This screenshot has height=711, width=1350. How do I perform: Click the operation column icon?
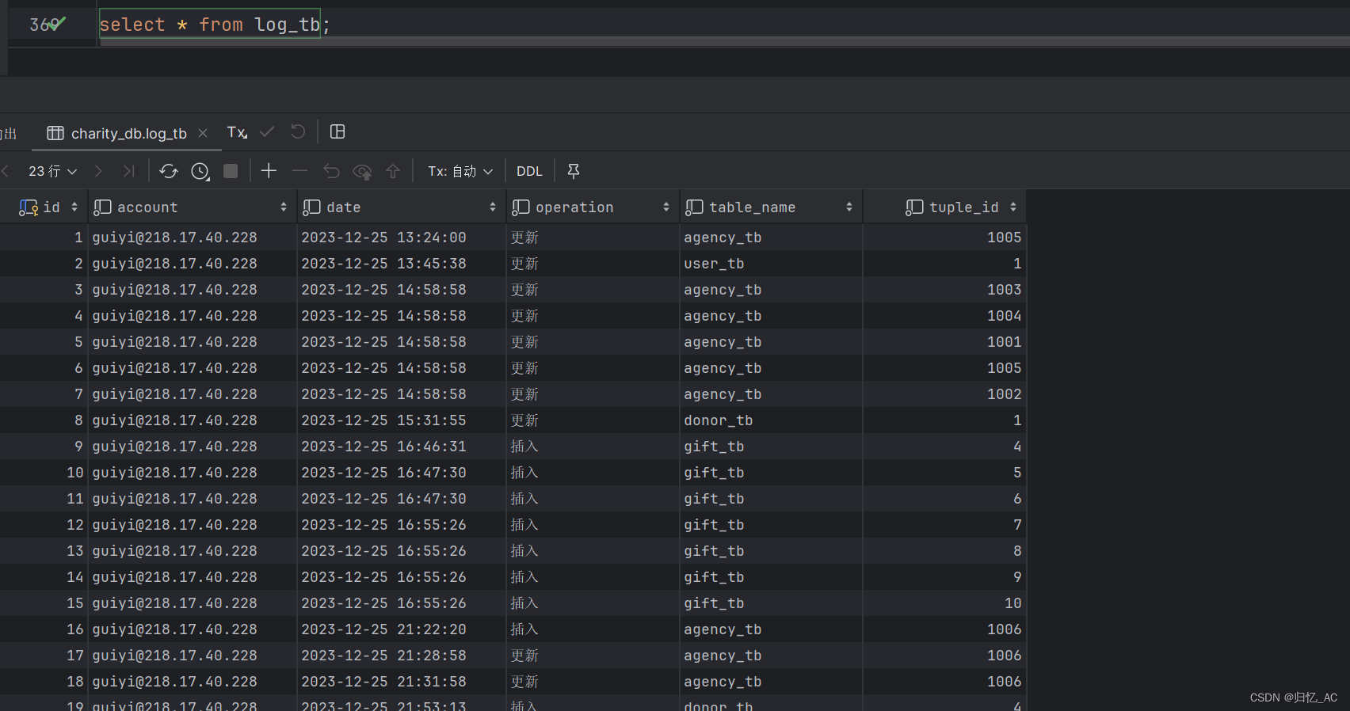(x=521, y=207)
